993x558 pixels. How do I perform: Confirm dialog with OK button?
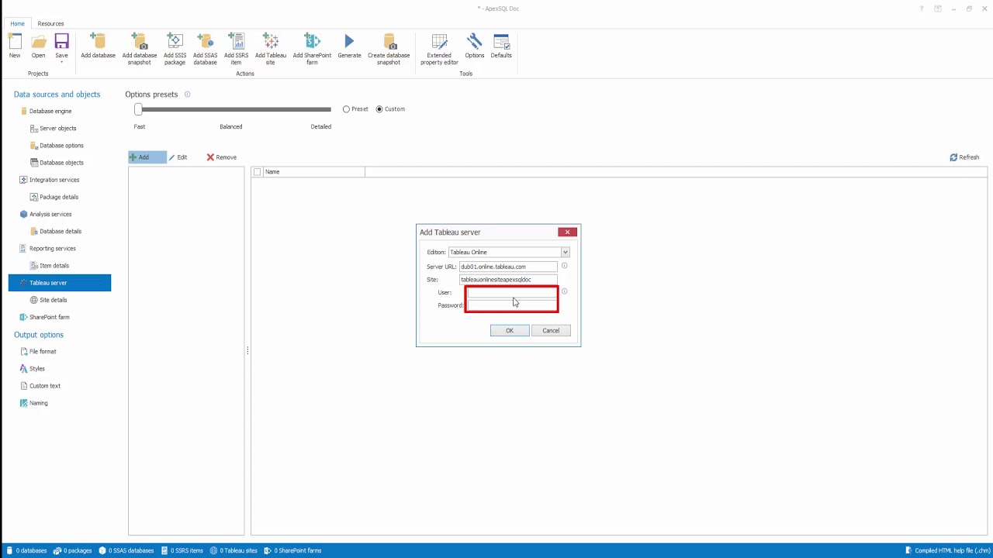tap(510, 331)
